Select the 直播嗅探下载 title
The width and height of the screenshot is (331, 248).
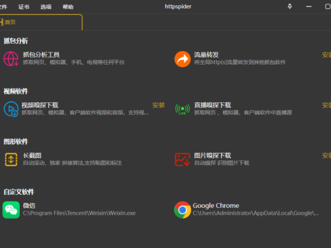[212, 105]
